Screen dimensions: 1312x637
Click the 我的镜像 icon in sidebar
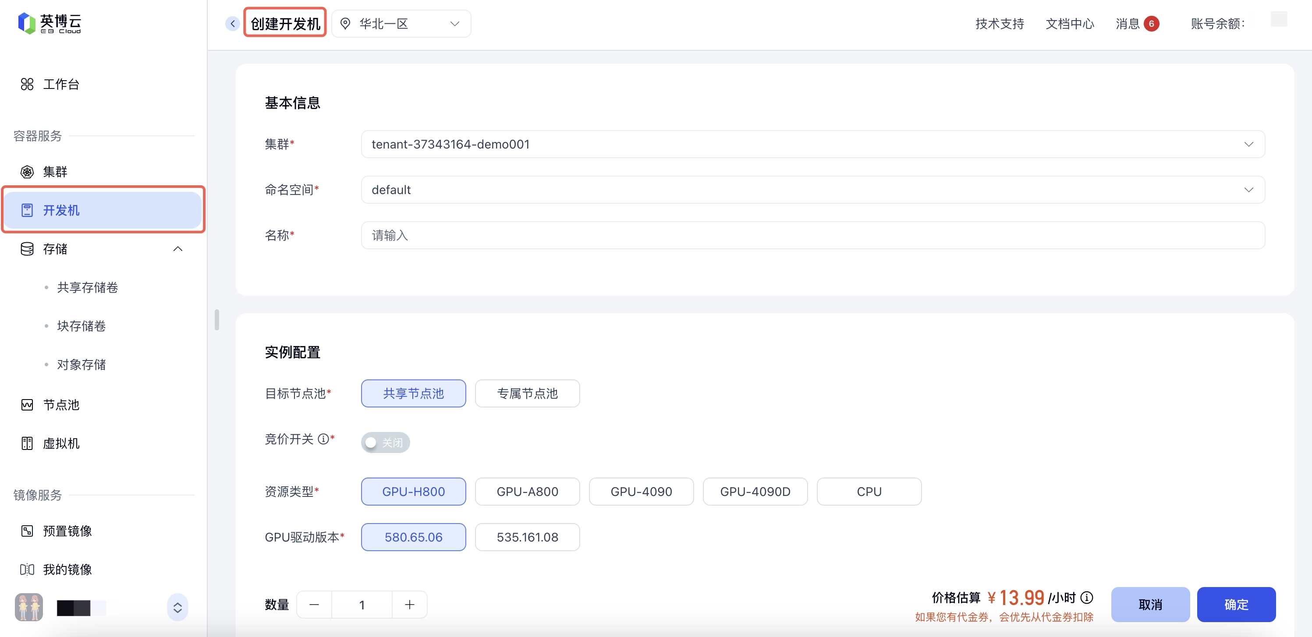point(27,569)
